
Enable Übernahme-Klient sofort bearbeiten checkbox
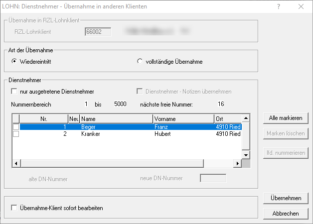14,208
